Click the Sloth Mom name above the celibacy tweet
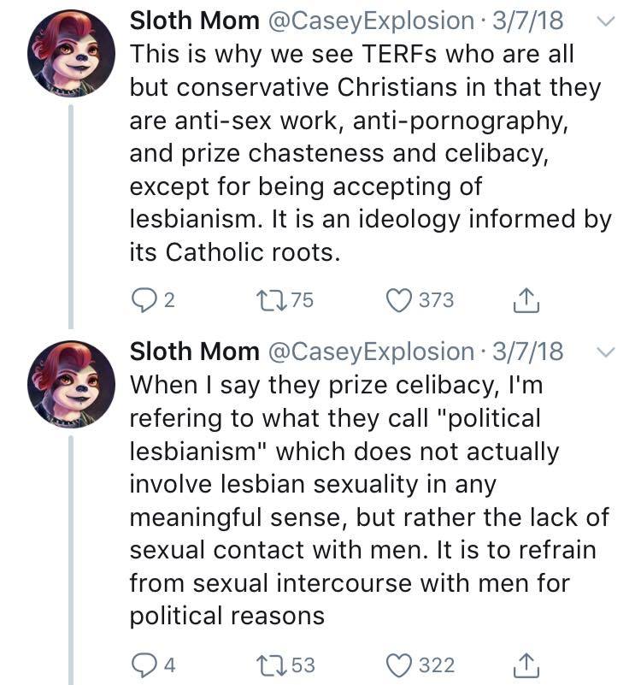641x685 pixels. pyautogui.click(x=194, y=351)
